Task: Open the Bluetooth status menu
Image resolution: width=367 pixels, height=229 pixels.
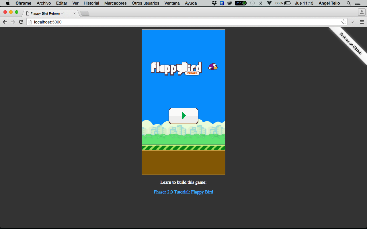Action: coord(261,3)
